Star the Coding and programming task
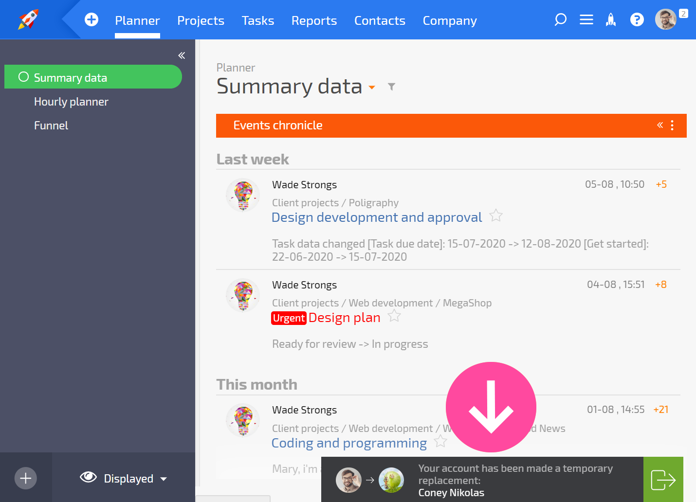The height and width of the screenshot is (502, 696). [440, 441]
